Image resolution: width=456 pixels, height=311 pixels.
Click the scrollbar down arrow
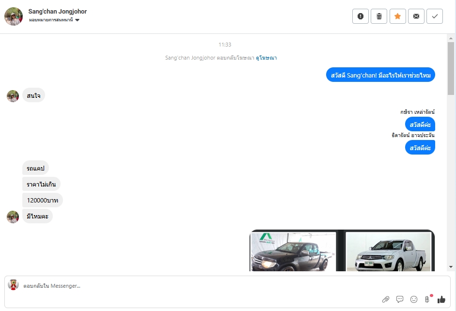coord(451,267)
